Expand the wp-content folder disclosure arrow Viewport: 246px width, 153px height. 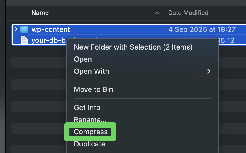click(x=16, y=29)
